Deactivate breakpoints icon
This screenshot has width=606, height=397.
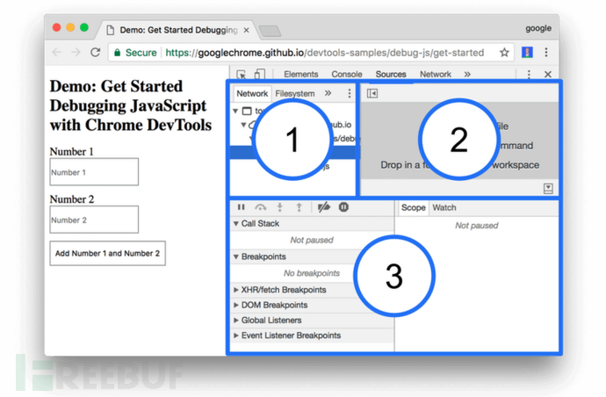[324, 207]
